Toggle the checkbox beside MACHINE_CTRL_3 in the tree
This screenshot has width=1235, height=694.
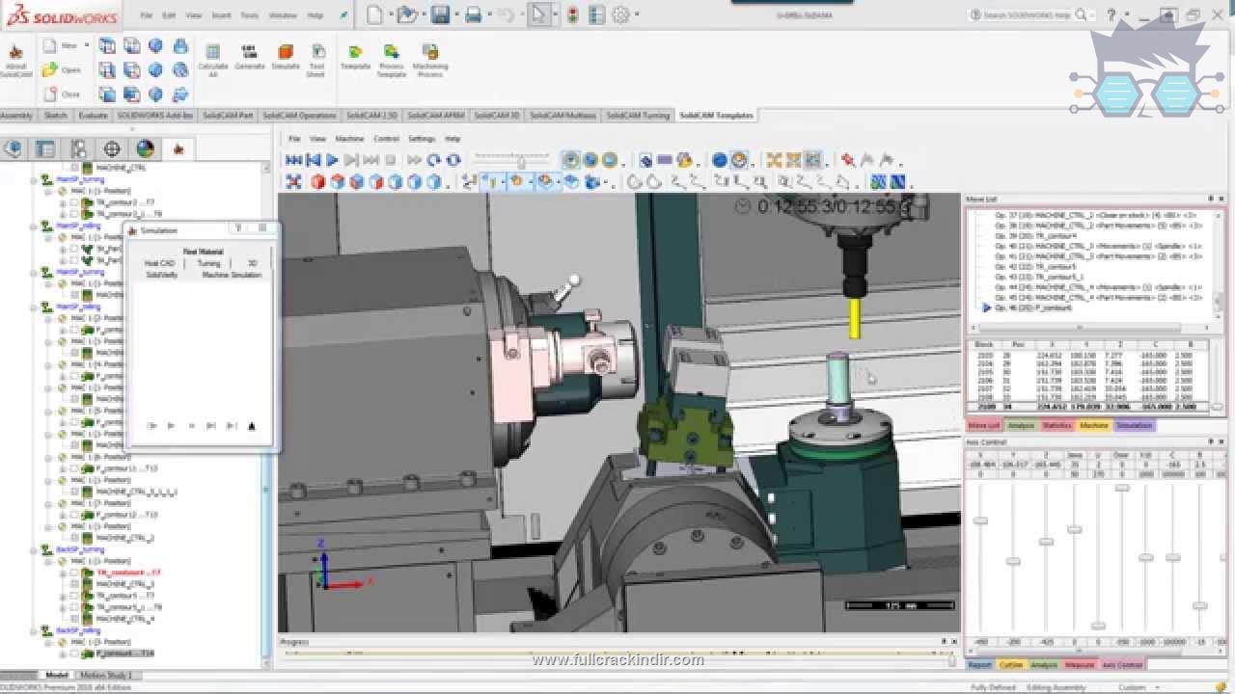(74, 584)
